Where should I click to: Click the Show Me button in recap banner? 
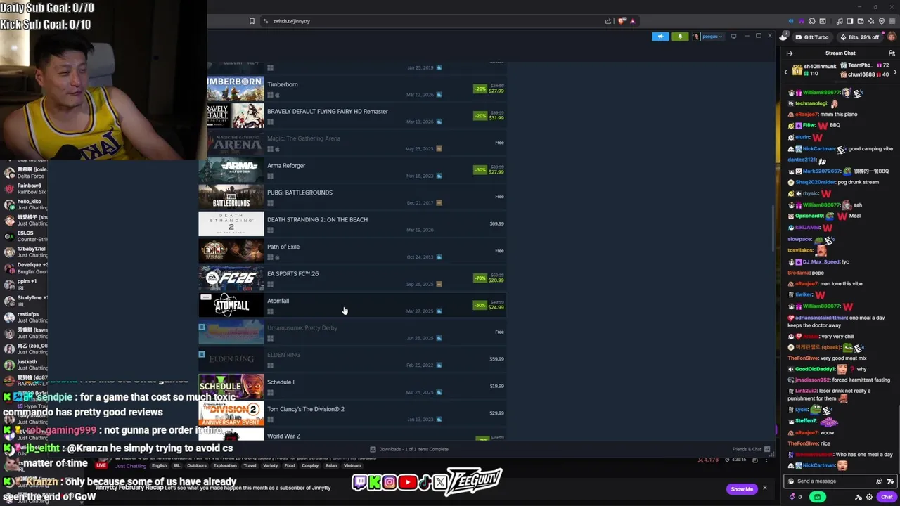click(x=742, y=489)
